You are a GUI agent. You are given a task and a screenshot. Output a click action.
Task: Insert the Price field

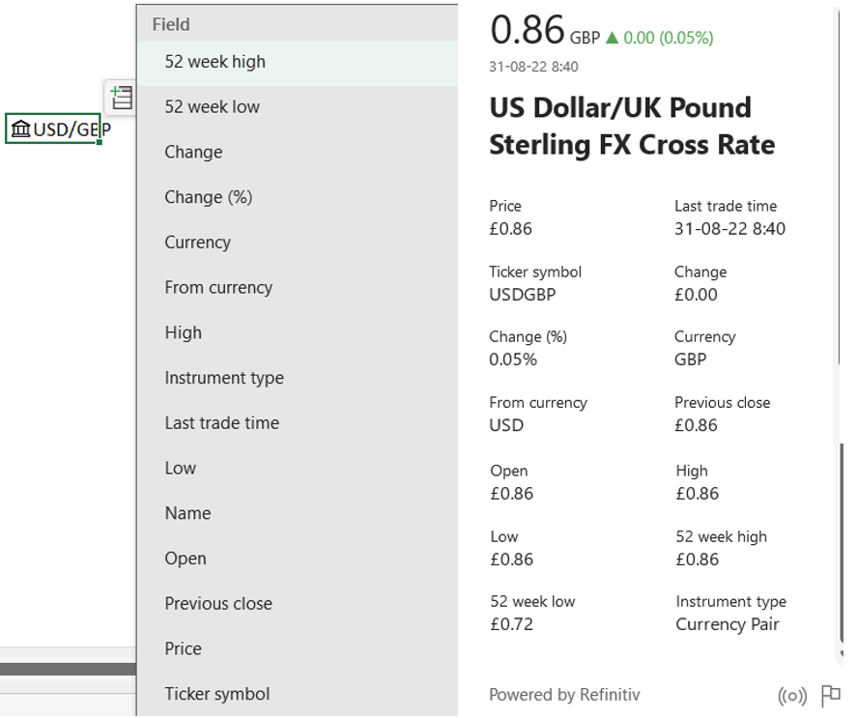(183, 649)
